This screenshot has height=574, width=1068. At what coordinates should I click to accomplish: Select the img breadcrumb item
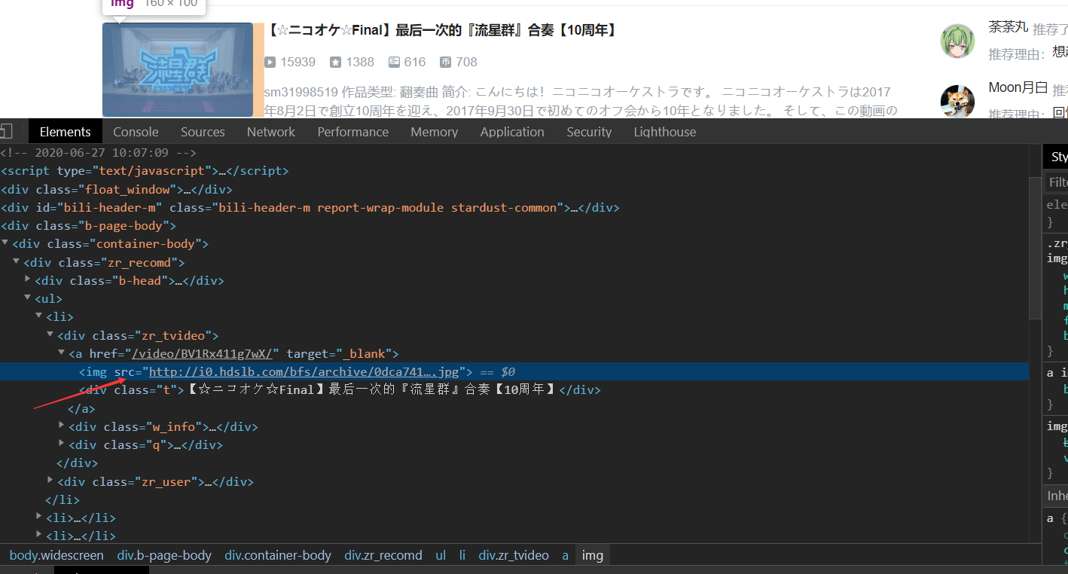593,555
